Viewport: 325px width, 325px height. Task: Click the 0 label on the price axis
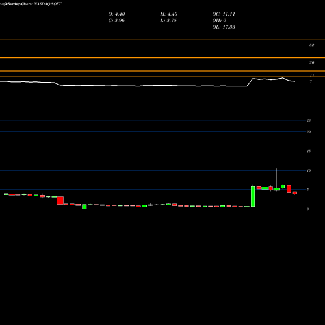tap(307, 209)
